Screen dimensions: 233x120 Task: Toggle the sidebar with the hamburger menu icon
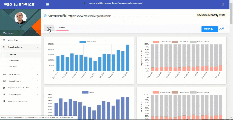47,4
